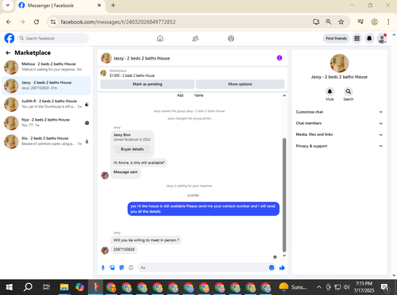
Task: Open taskbar clock showing 7:15 PM
Action: 364,287
